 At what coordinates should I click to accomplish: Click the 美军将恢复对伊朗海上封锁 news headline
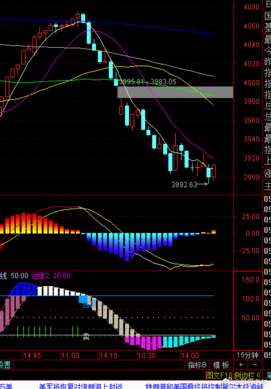click(80, 386)
